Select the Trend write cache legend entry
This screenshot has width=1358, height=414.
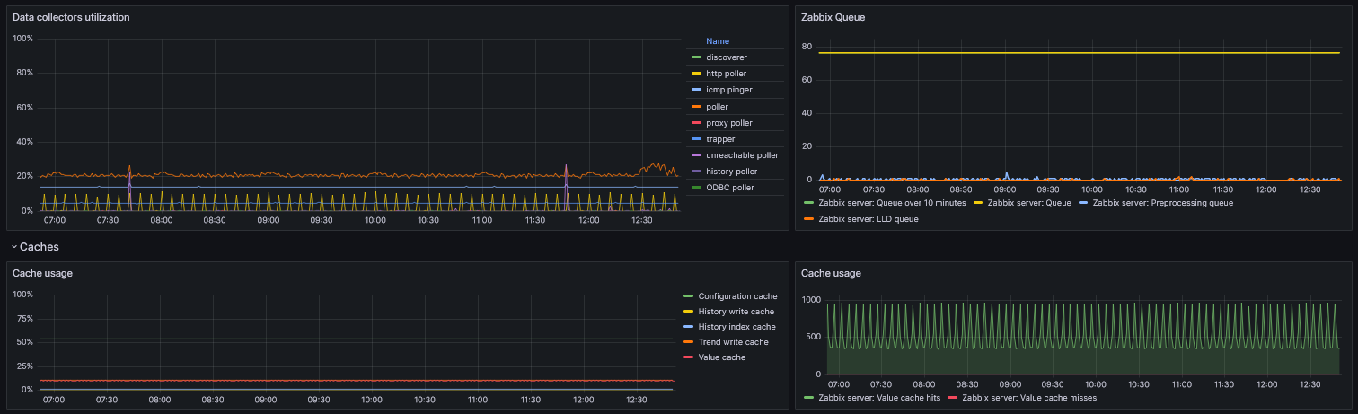point(733,342)
